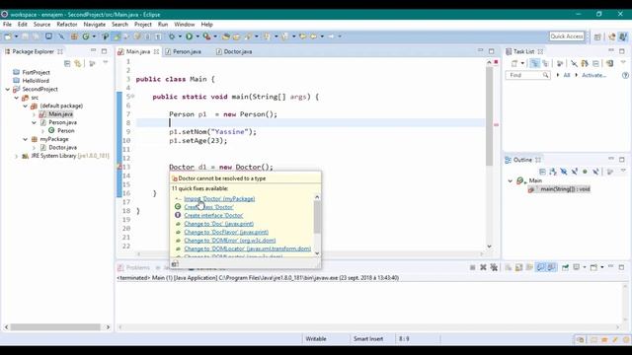
Task: Click the Terminate stop square icon in Console
Action: coord(472,267)
